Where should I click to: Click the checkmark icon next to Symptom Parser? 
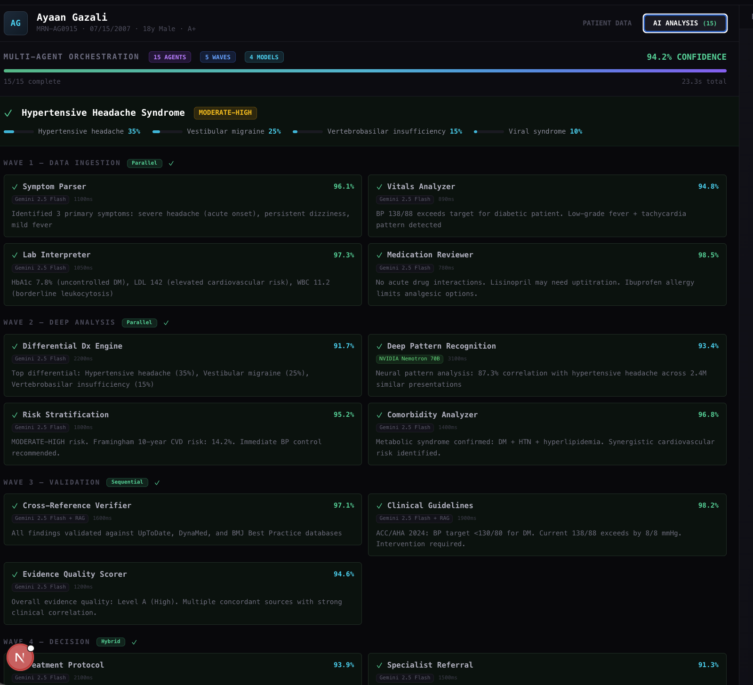click(15, 187)
